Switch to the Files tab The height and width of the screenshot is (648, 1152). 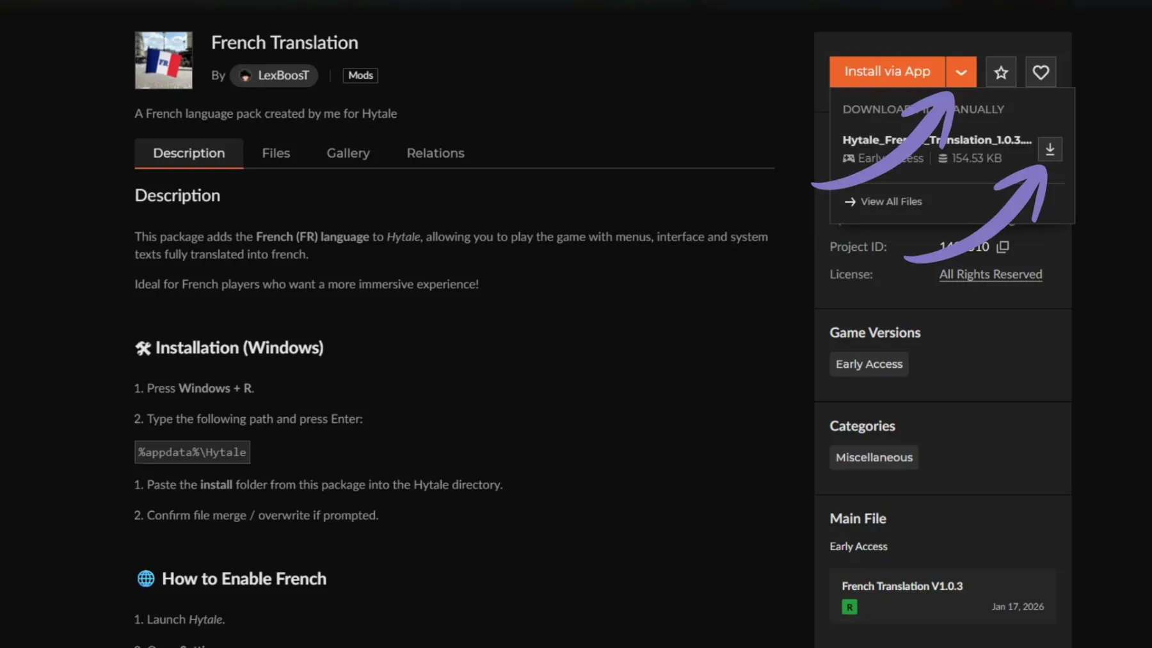point(275,153)
